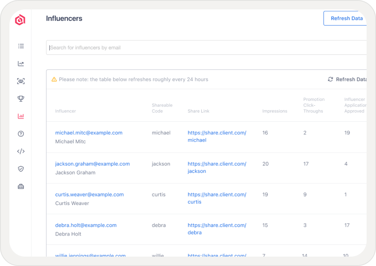Click Refresh Data link with circular arrows
This screenshot has height=266, width=376.
347,79
